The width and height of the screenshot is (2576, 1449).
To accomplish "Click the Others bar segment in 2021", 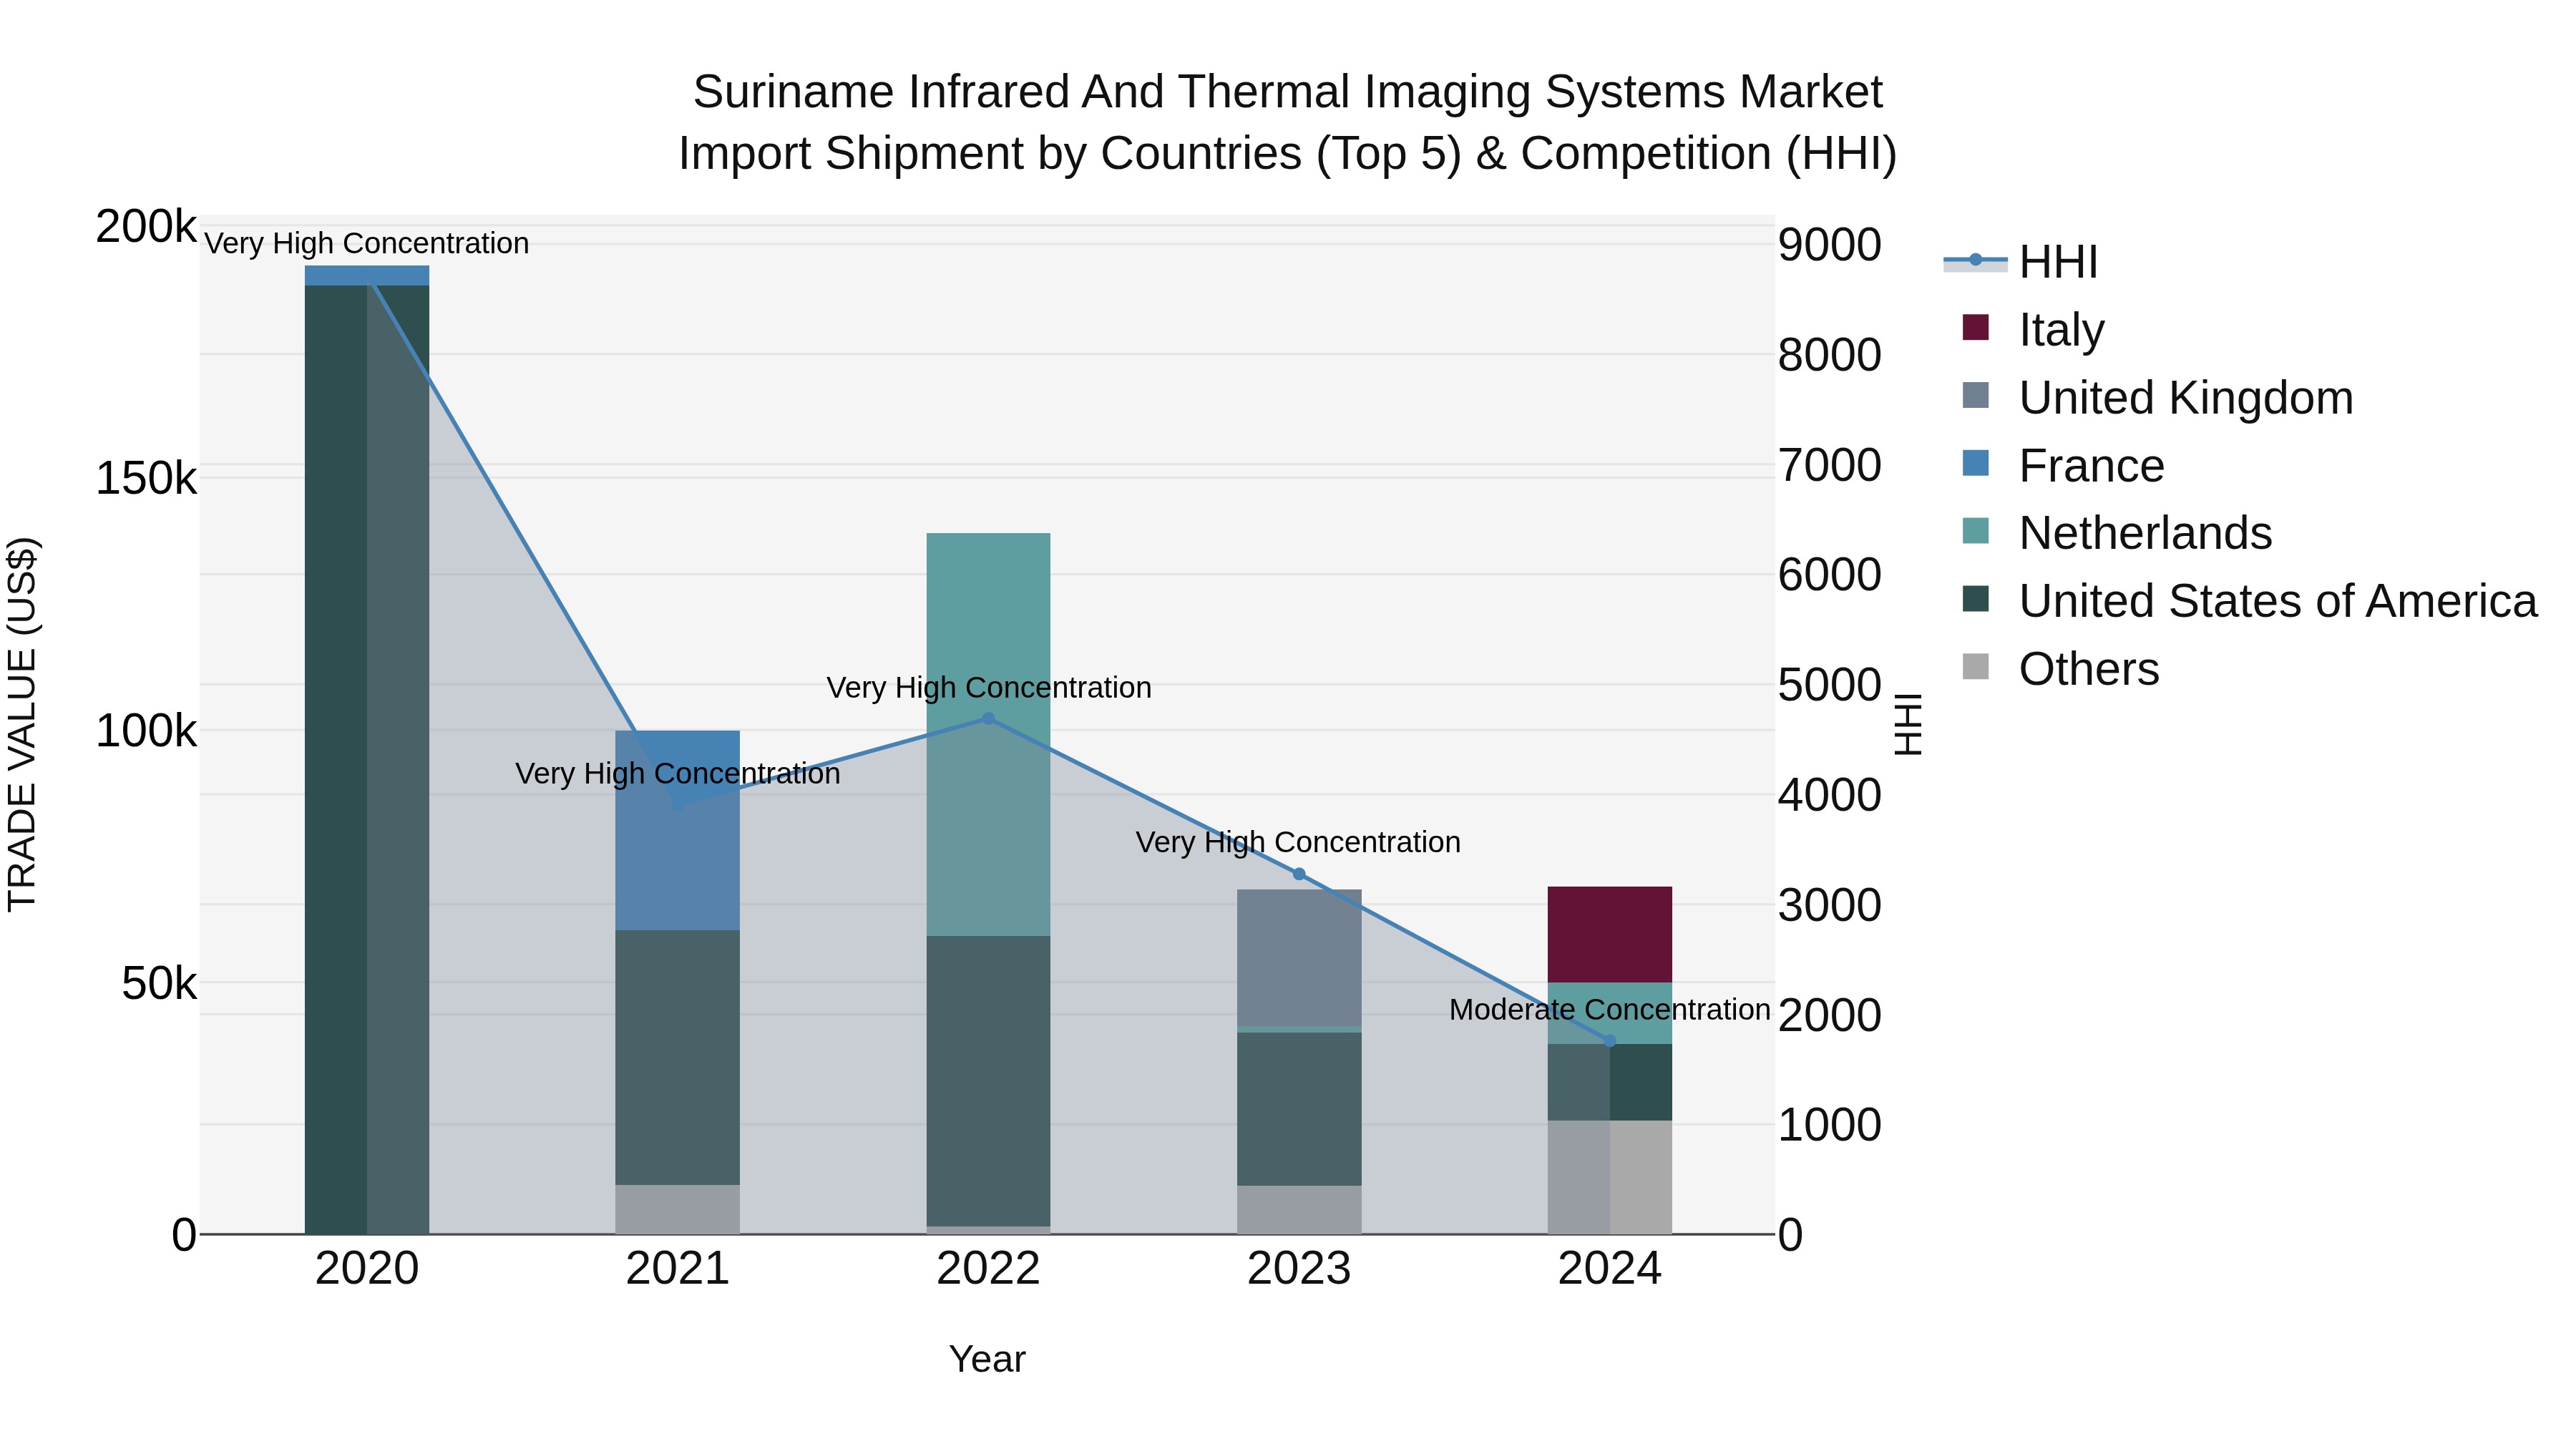I will pyautogui.click(x=678, y=1210).
